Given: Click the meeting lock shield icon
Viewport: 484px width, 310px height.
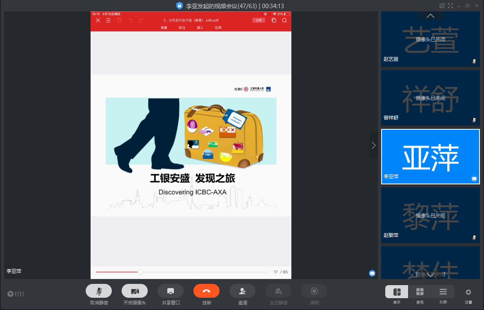Looking at the screenshot, I should point(179,6).
